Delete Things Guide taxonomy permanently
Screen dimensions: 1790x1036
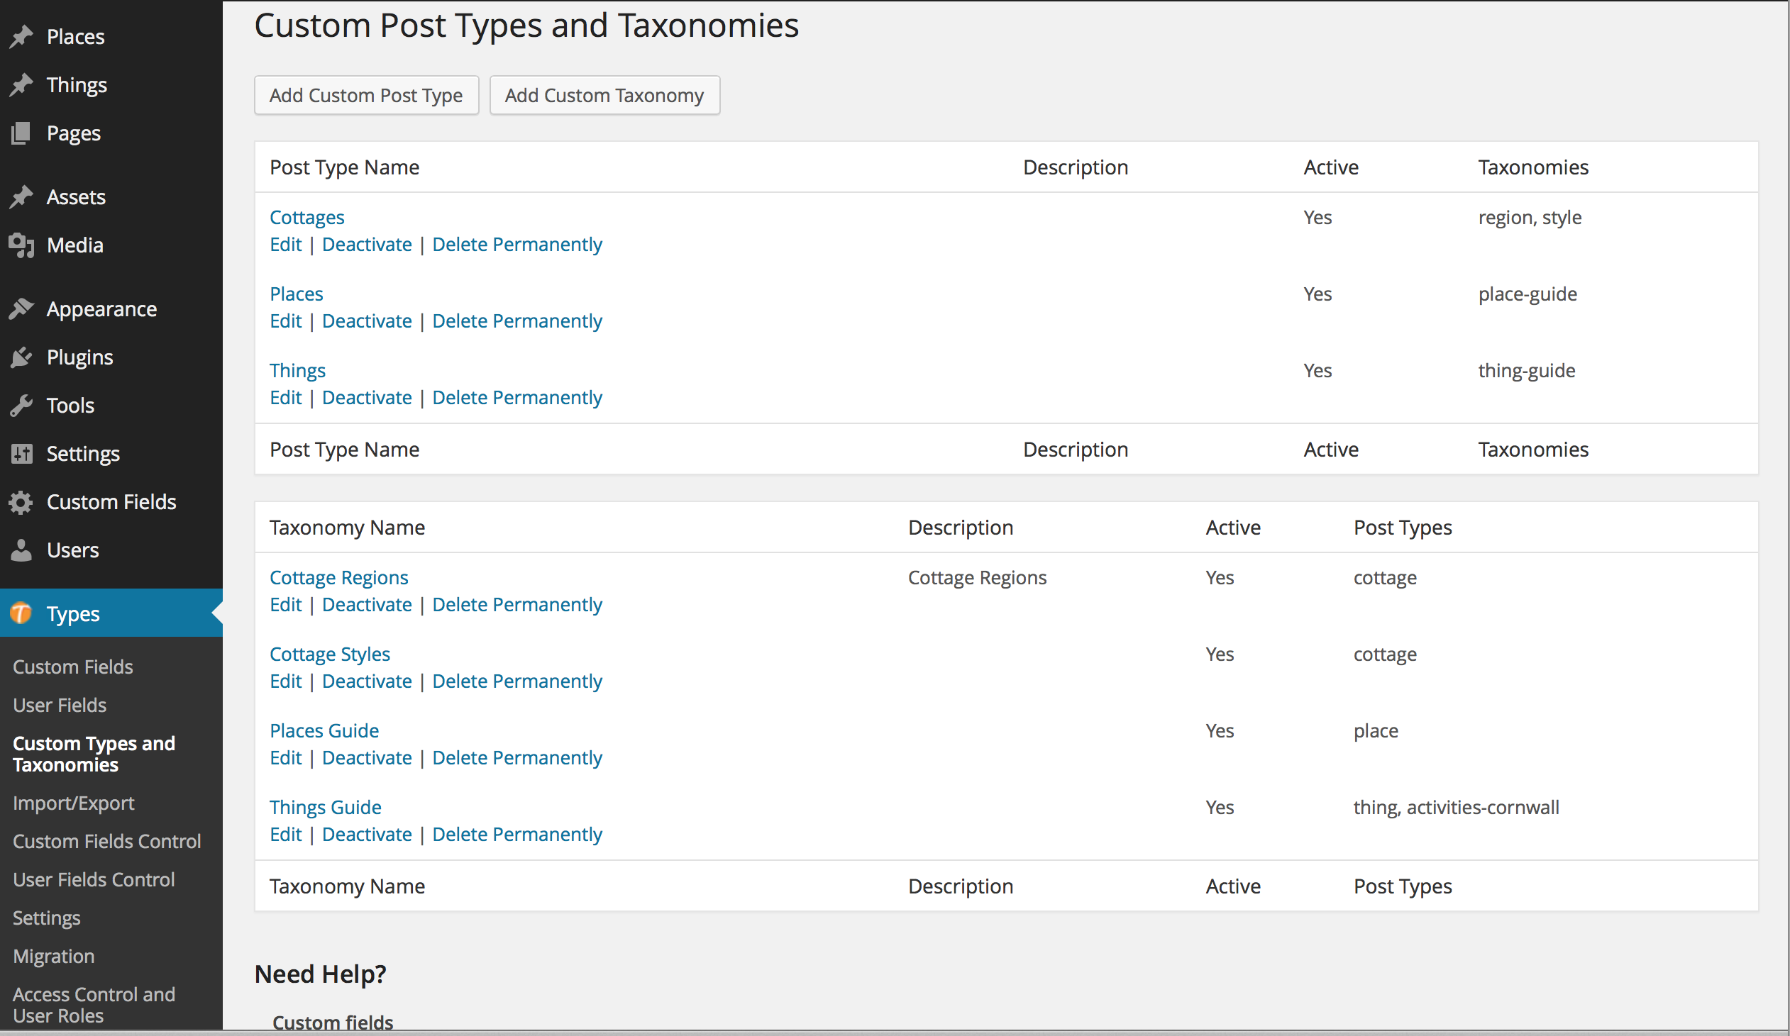pyautogui.click(x=517, y=835)
